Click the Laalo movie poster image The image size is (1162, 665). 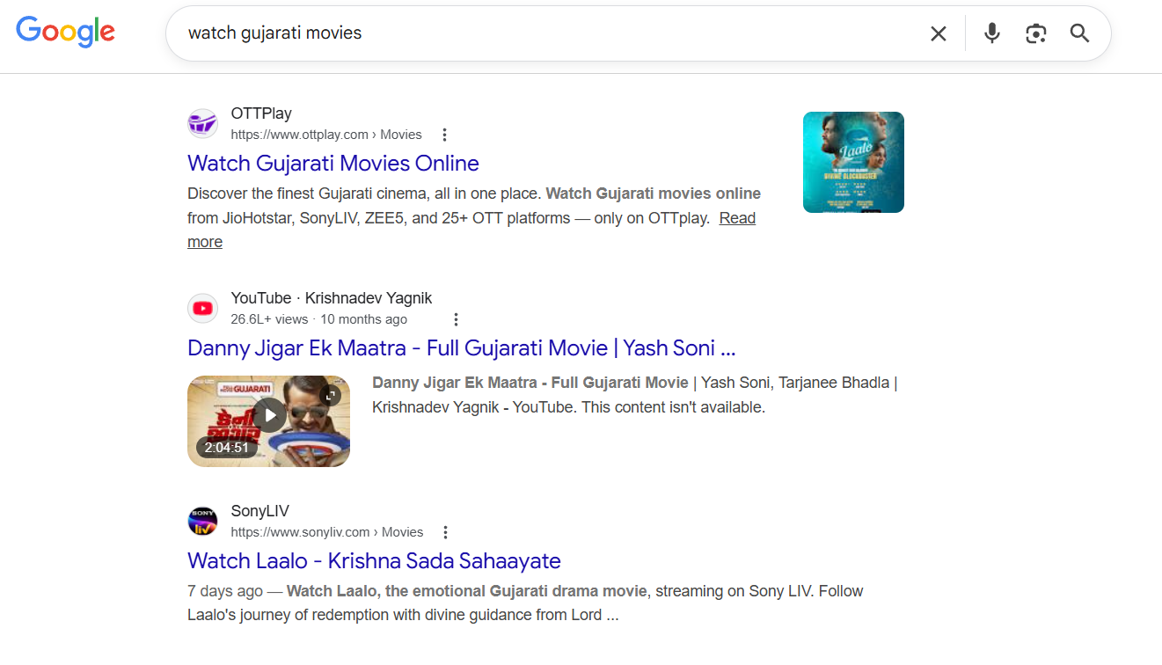tap(852, 161)
